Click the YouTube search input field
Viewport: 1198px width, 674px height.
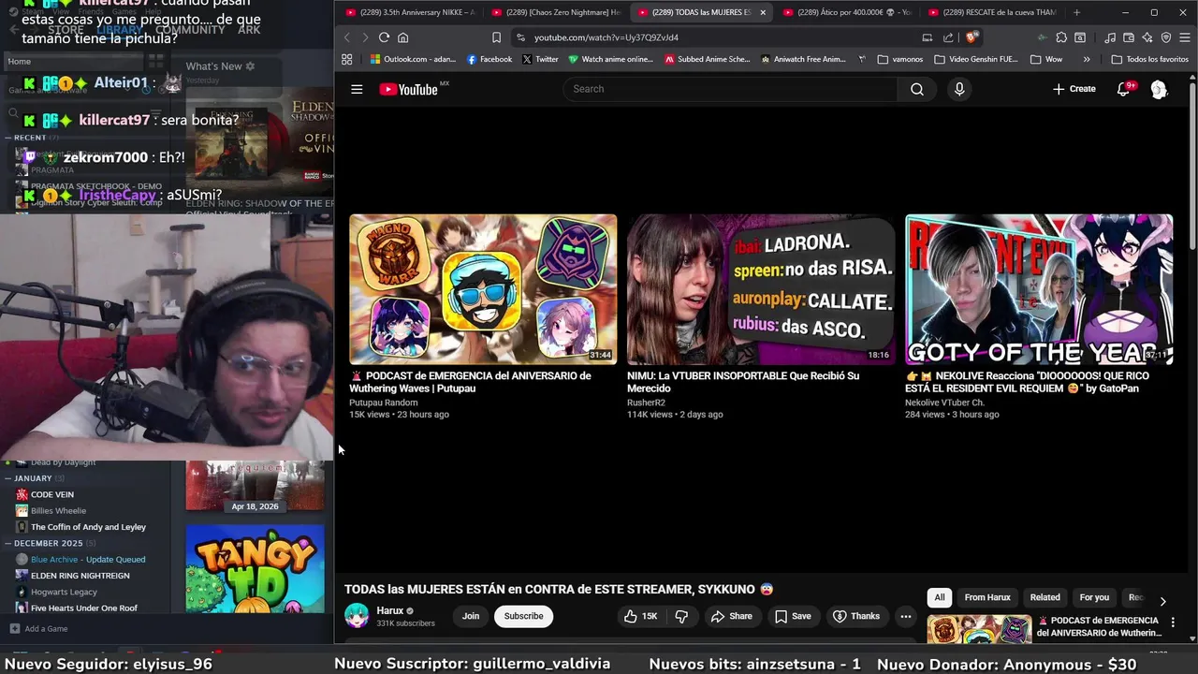730,89
